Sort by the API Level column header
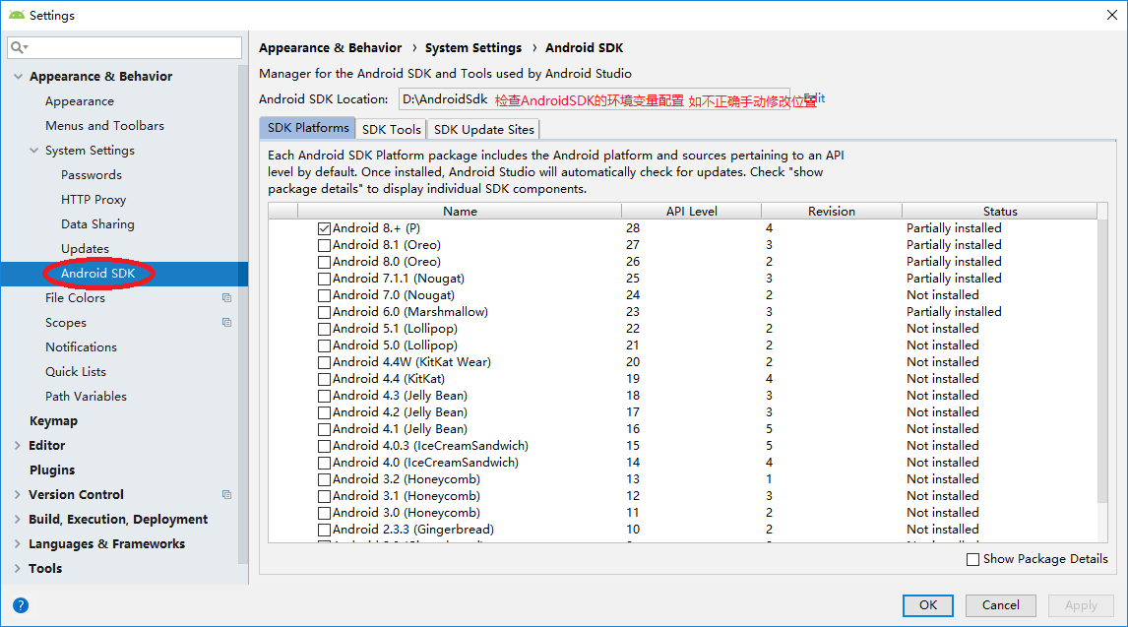Viewport: 1128px width, 627px height. pyautogui.click(x=691, y=212)
